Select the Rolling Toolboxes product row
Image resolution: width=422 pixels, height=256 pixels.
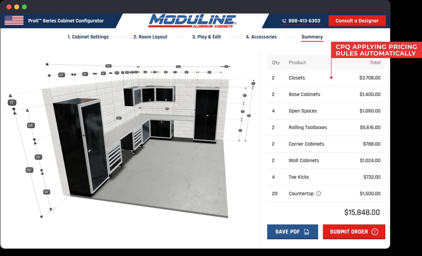pyautogui.click(x=326, y=128)
